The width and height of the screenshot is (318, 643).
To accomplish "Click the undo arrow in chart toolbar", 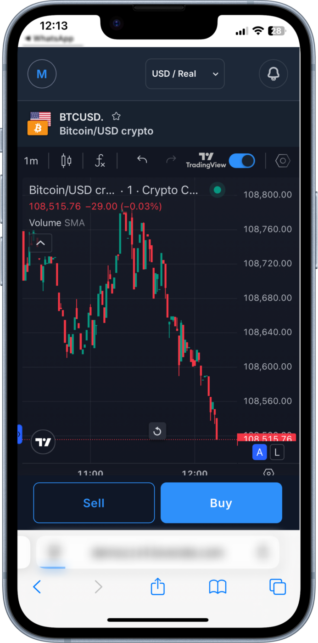I will coord(142,160).
